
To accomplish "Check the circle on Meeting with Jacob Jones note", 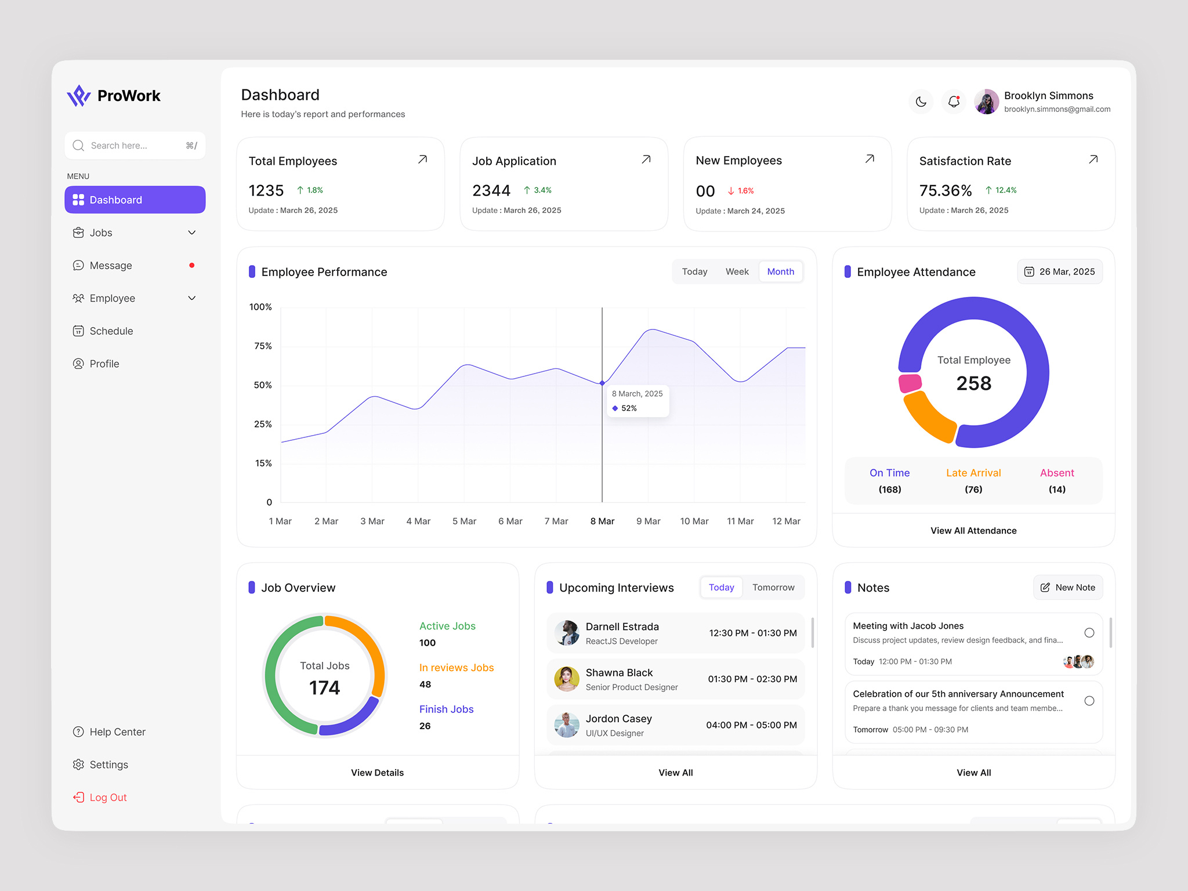I will (x=1088, y=633).
